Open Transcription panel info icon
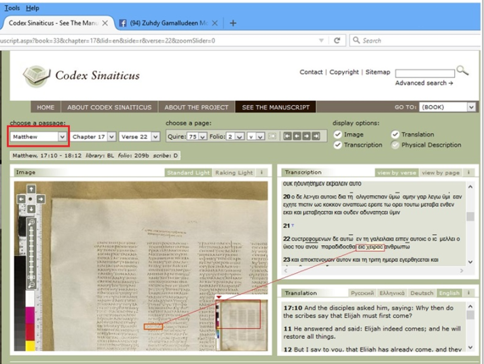 [x=468, y=172]
